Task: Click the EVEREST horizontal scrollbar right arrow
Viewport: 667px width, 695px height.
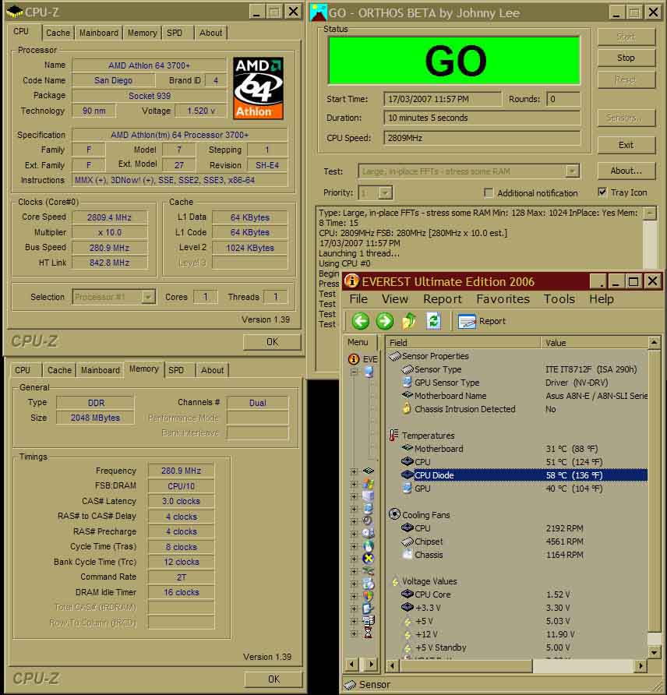Action: [x=641, y=665]
